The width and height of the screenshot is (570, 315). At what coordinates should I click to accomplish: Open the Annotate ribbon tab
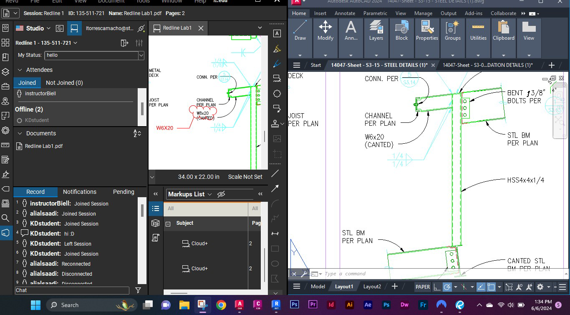(345, 13)
